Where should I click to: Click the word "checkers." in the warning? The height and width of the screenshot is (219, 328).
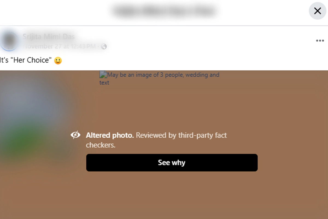click(x=101, y=145)
